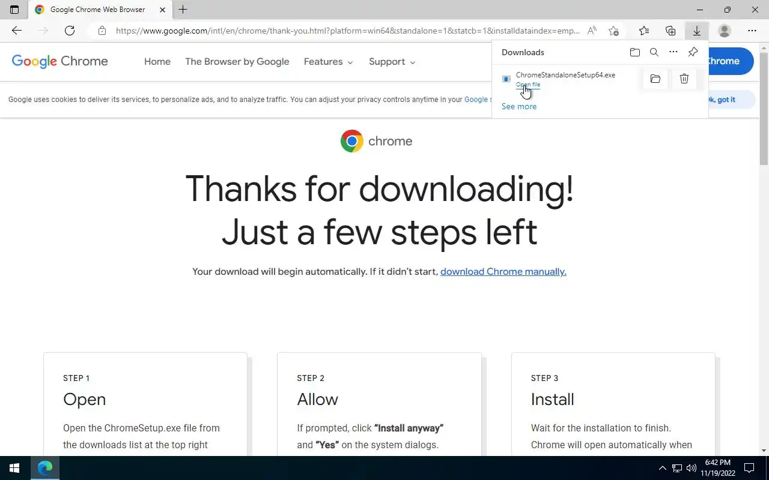The width and height of the screenshot is (769, 480).
Task: Click Open file link under the download
Action: pos(528,85)
